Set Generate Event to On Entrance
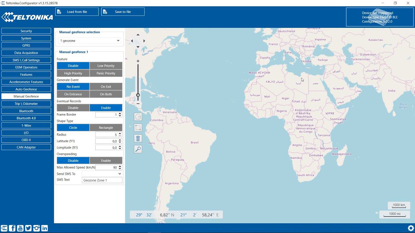The height and width of the screenshot is (233, 415). (73, 94)
